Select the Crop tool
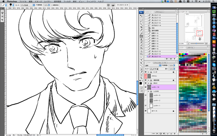The height and width of the screenshot is (136, 217). [x=141, y=27]
